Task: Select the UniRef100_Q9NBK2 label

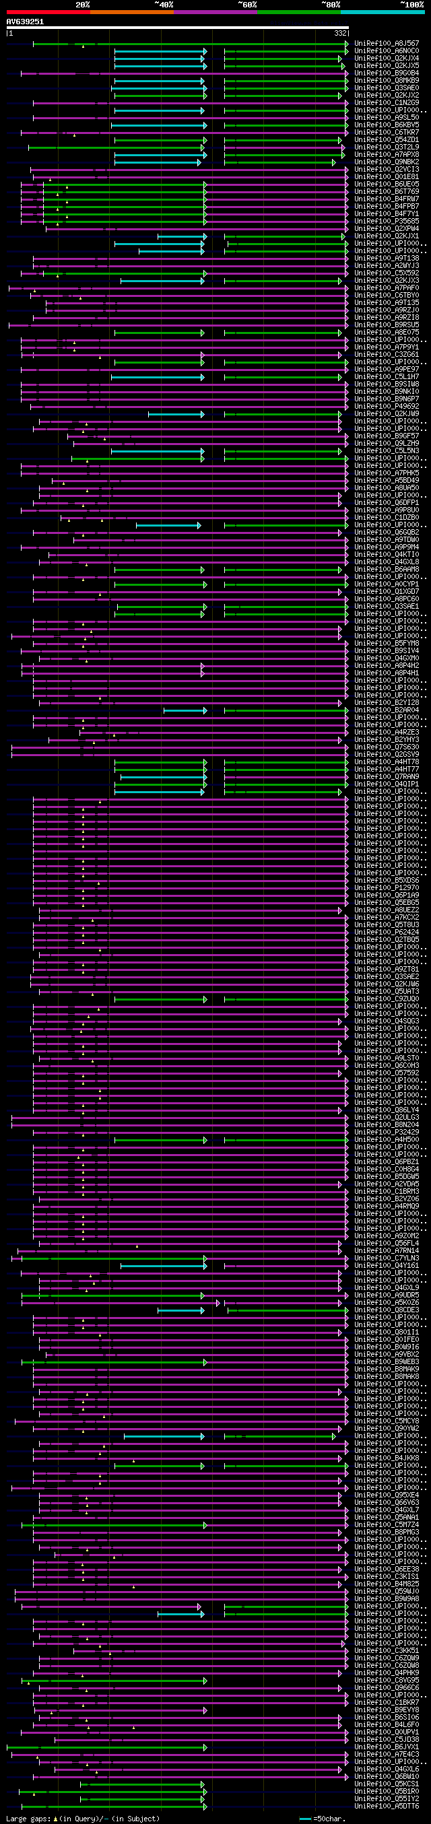Action: pyautogui.click(x=387, y=162)
